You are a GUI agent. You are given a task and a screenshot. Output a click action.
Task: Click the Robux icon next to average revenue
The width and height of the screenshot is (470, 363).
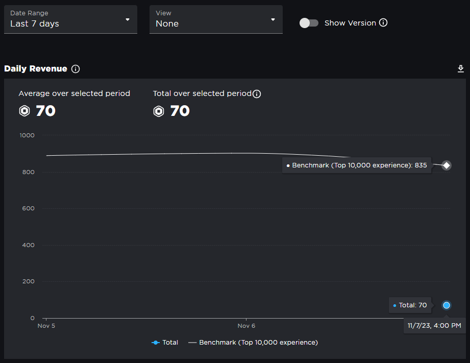point(24,111)
